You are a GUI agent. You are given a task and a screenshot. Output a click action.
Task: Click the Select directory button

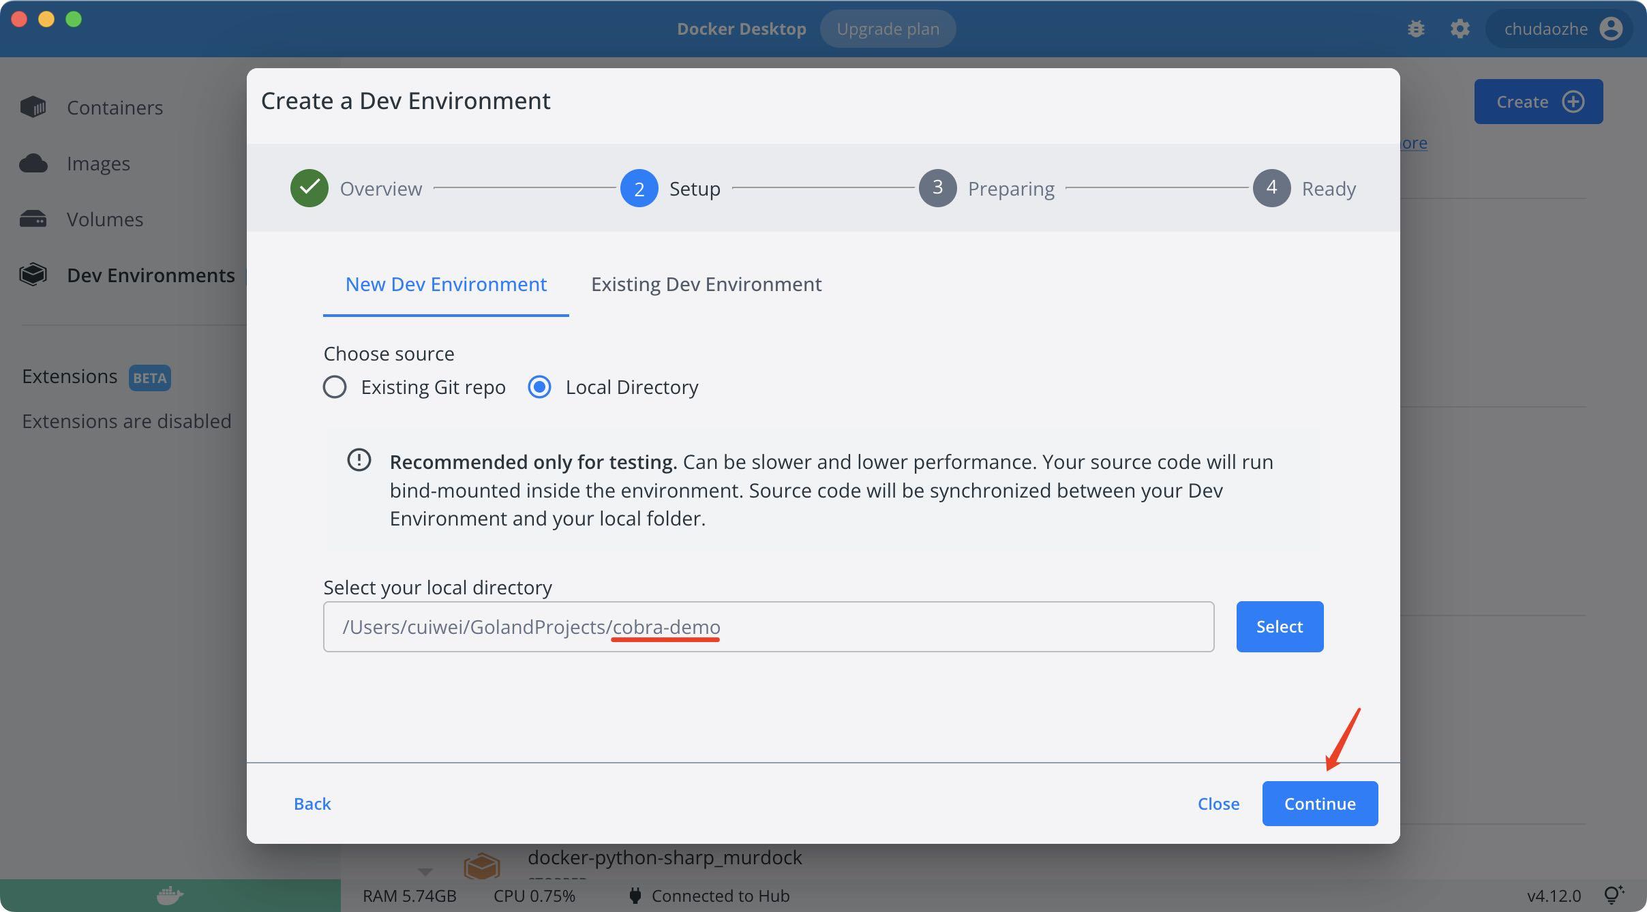coord(1279,626)
